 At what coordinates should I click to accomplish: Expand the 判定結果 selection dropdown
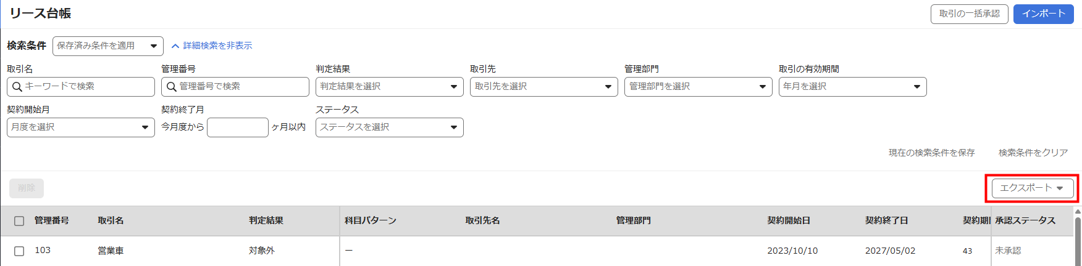389,87
